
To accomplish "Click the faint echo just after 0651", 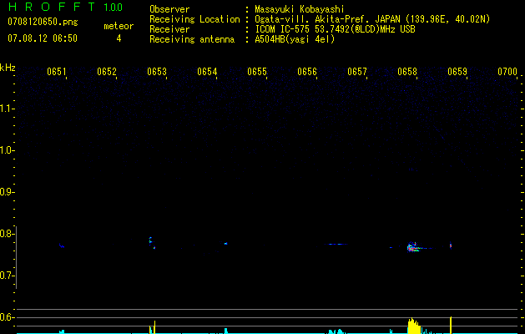I will (x=62, y=245).
